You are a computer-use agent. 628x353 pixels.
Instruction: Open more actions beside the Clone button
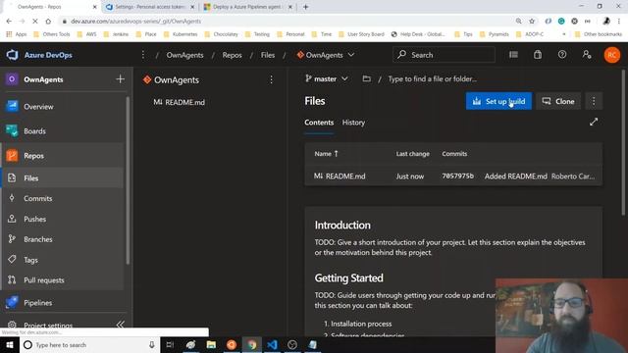pyautogui.click(x=594, y=101)
